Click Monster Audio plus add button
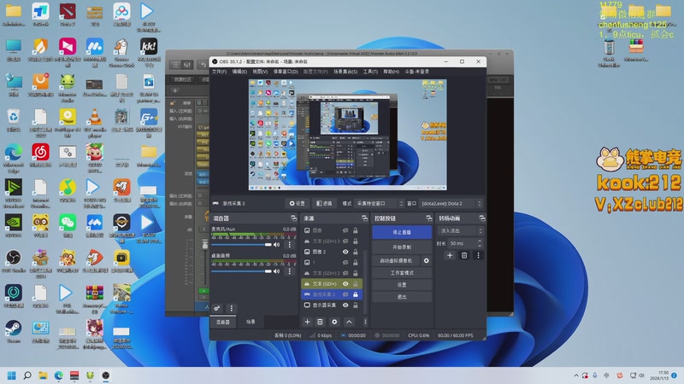This screenshot has height=384, width=684. click(175, 91)
